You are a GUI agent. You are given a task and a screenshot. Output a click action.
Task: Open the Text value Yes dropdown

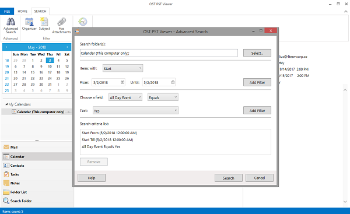click(x=135, y=110)
